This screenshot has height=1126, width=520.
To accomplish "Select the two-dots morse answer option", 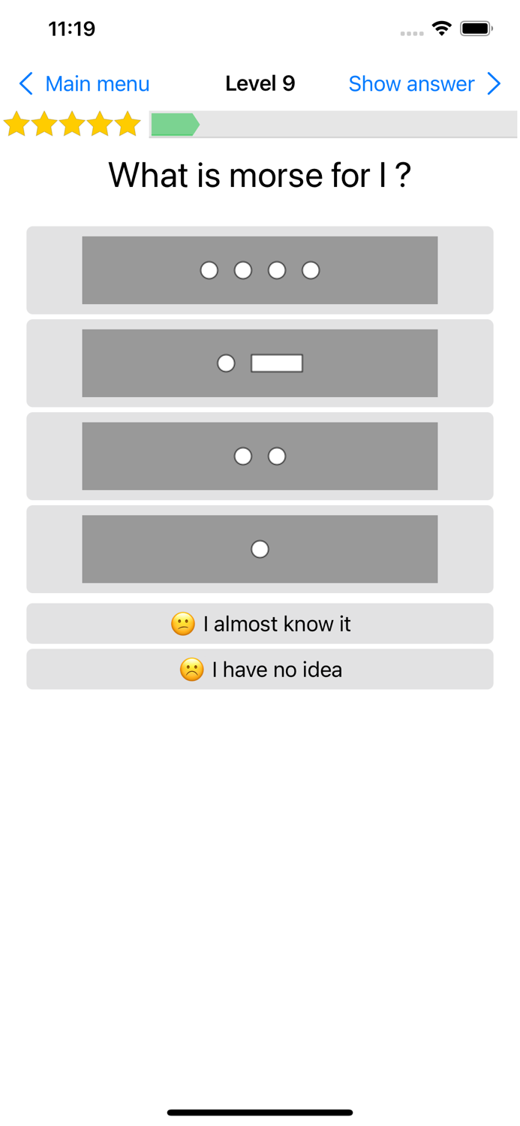I will click(x=260, y=456).
